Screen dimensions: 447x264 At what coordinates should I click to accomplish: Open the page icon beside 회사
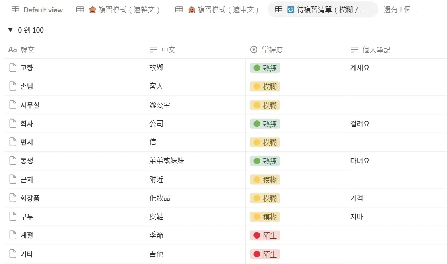point(13,124)
